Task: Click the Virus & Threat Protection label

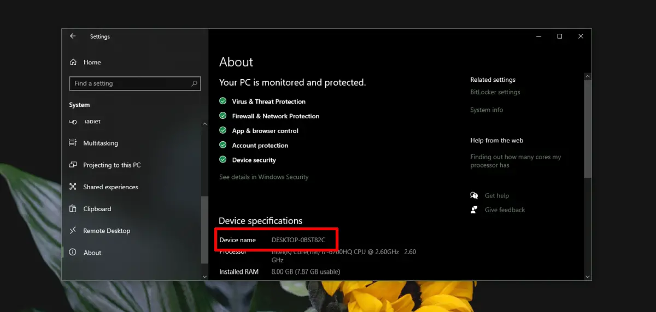Action: [268, 101]
